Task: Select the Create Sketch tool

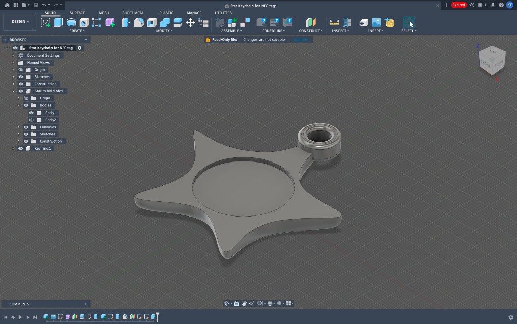Action: point(45,22)
